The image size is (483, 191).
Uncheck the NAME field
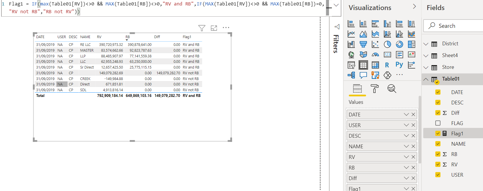point(438,144)
